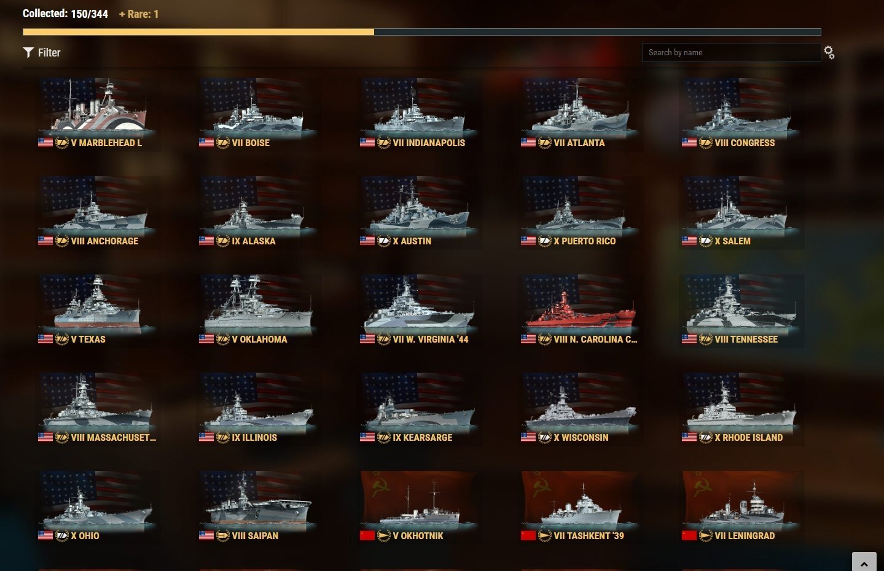This screenshot has width=884, height=571.
Task: Click the collection progress bar
Action: click(x=422, y=32)
